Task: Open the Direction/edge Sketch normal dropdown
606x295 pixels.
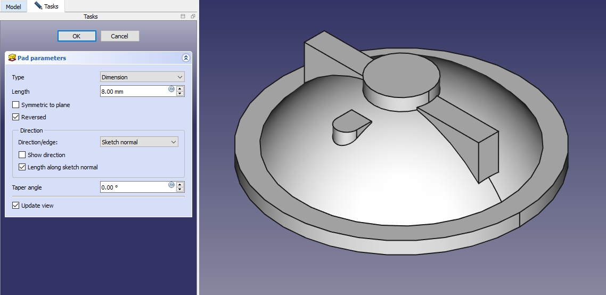Action: 139,142
